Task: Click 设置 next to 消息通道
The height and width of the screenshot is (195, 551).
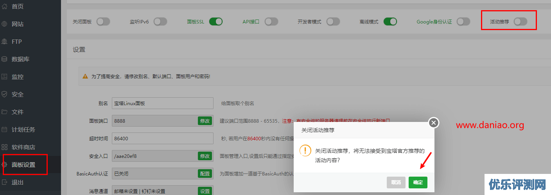Action: (205, 191)
